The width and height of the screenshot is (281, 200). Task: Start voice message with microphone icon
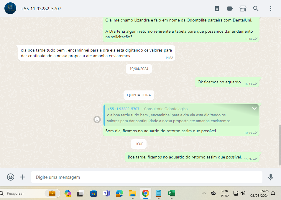271,177
